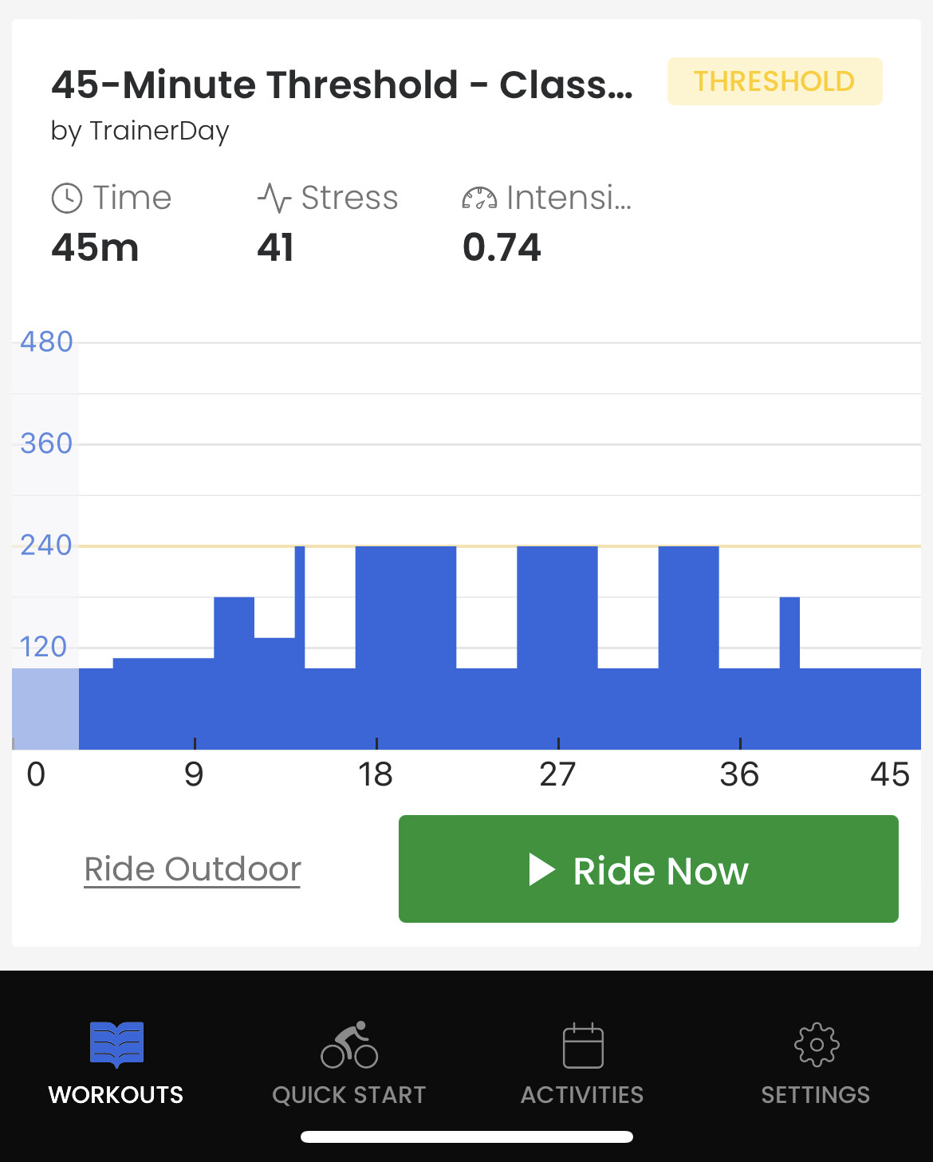
Task: Tap the gauge icon beside Intensity
Action: [479, 198]
